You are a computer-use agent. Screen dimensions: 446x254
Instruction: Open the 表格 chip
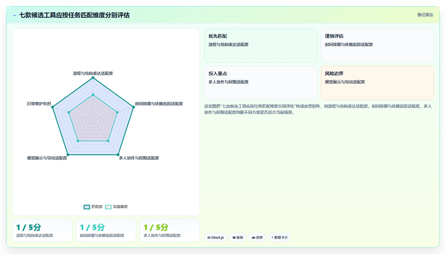[238, 237]
